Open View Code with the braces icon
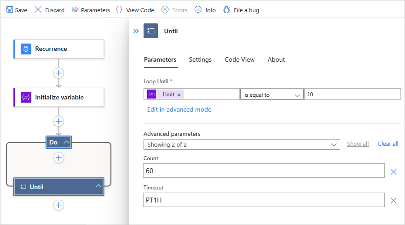Screen dimensions: 405x225 [x=119, y=10]
